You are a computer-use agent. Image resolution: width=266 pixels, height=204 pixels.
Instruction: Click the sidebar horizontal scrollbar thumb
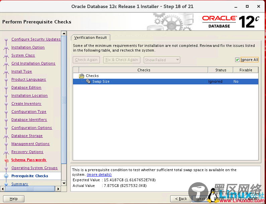(30, 189)
